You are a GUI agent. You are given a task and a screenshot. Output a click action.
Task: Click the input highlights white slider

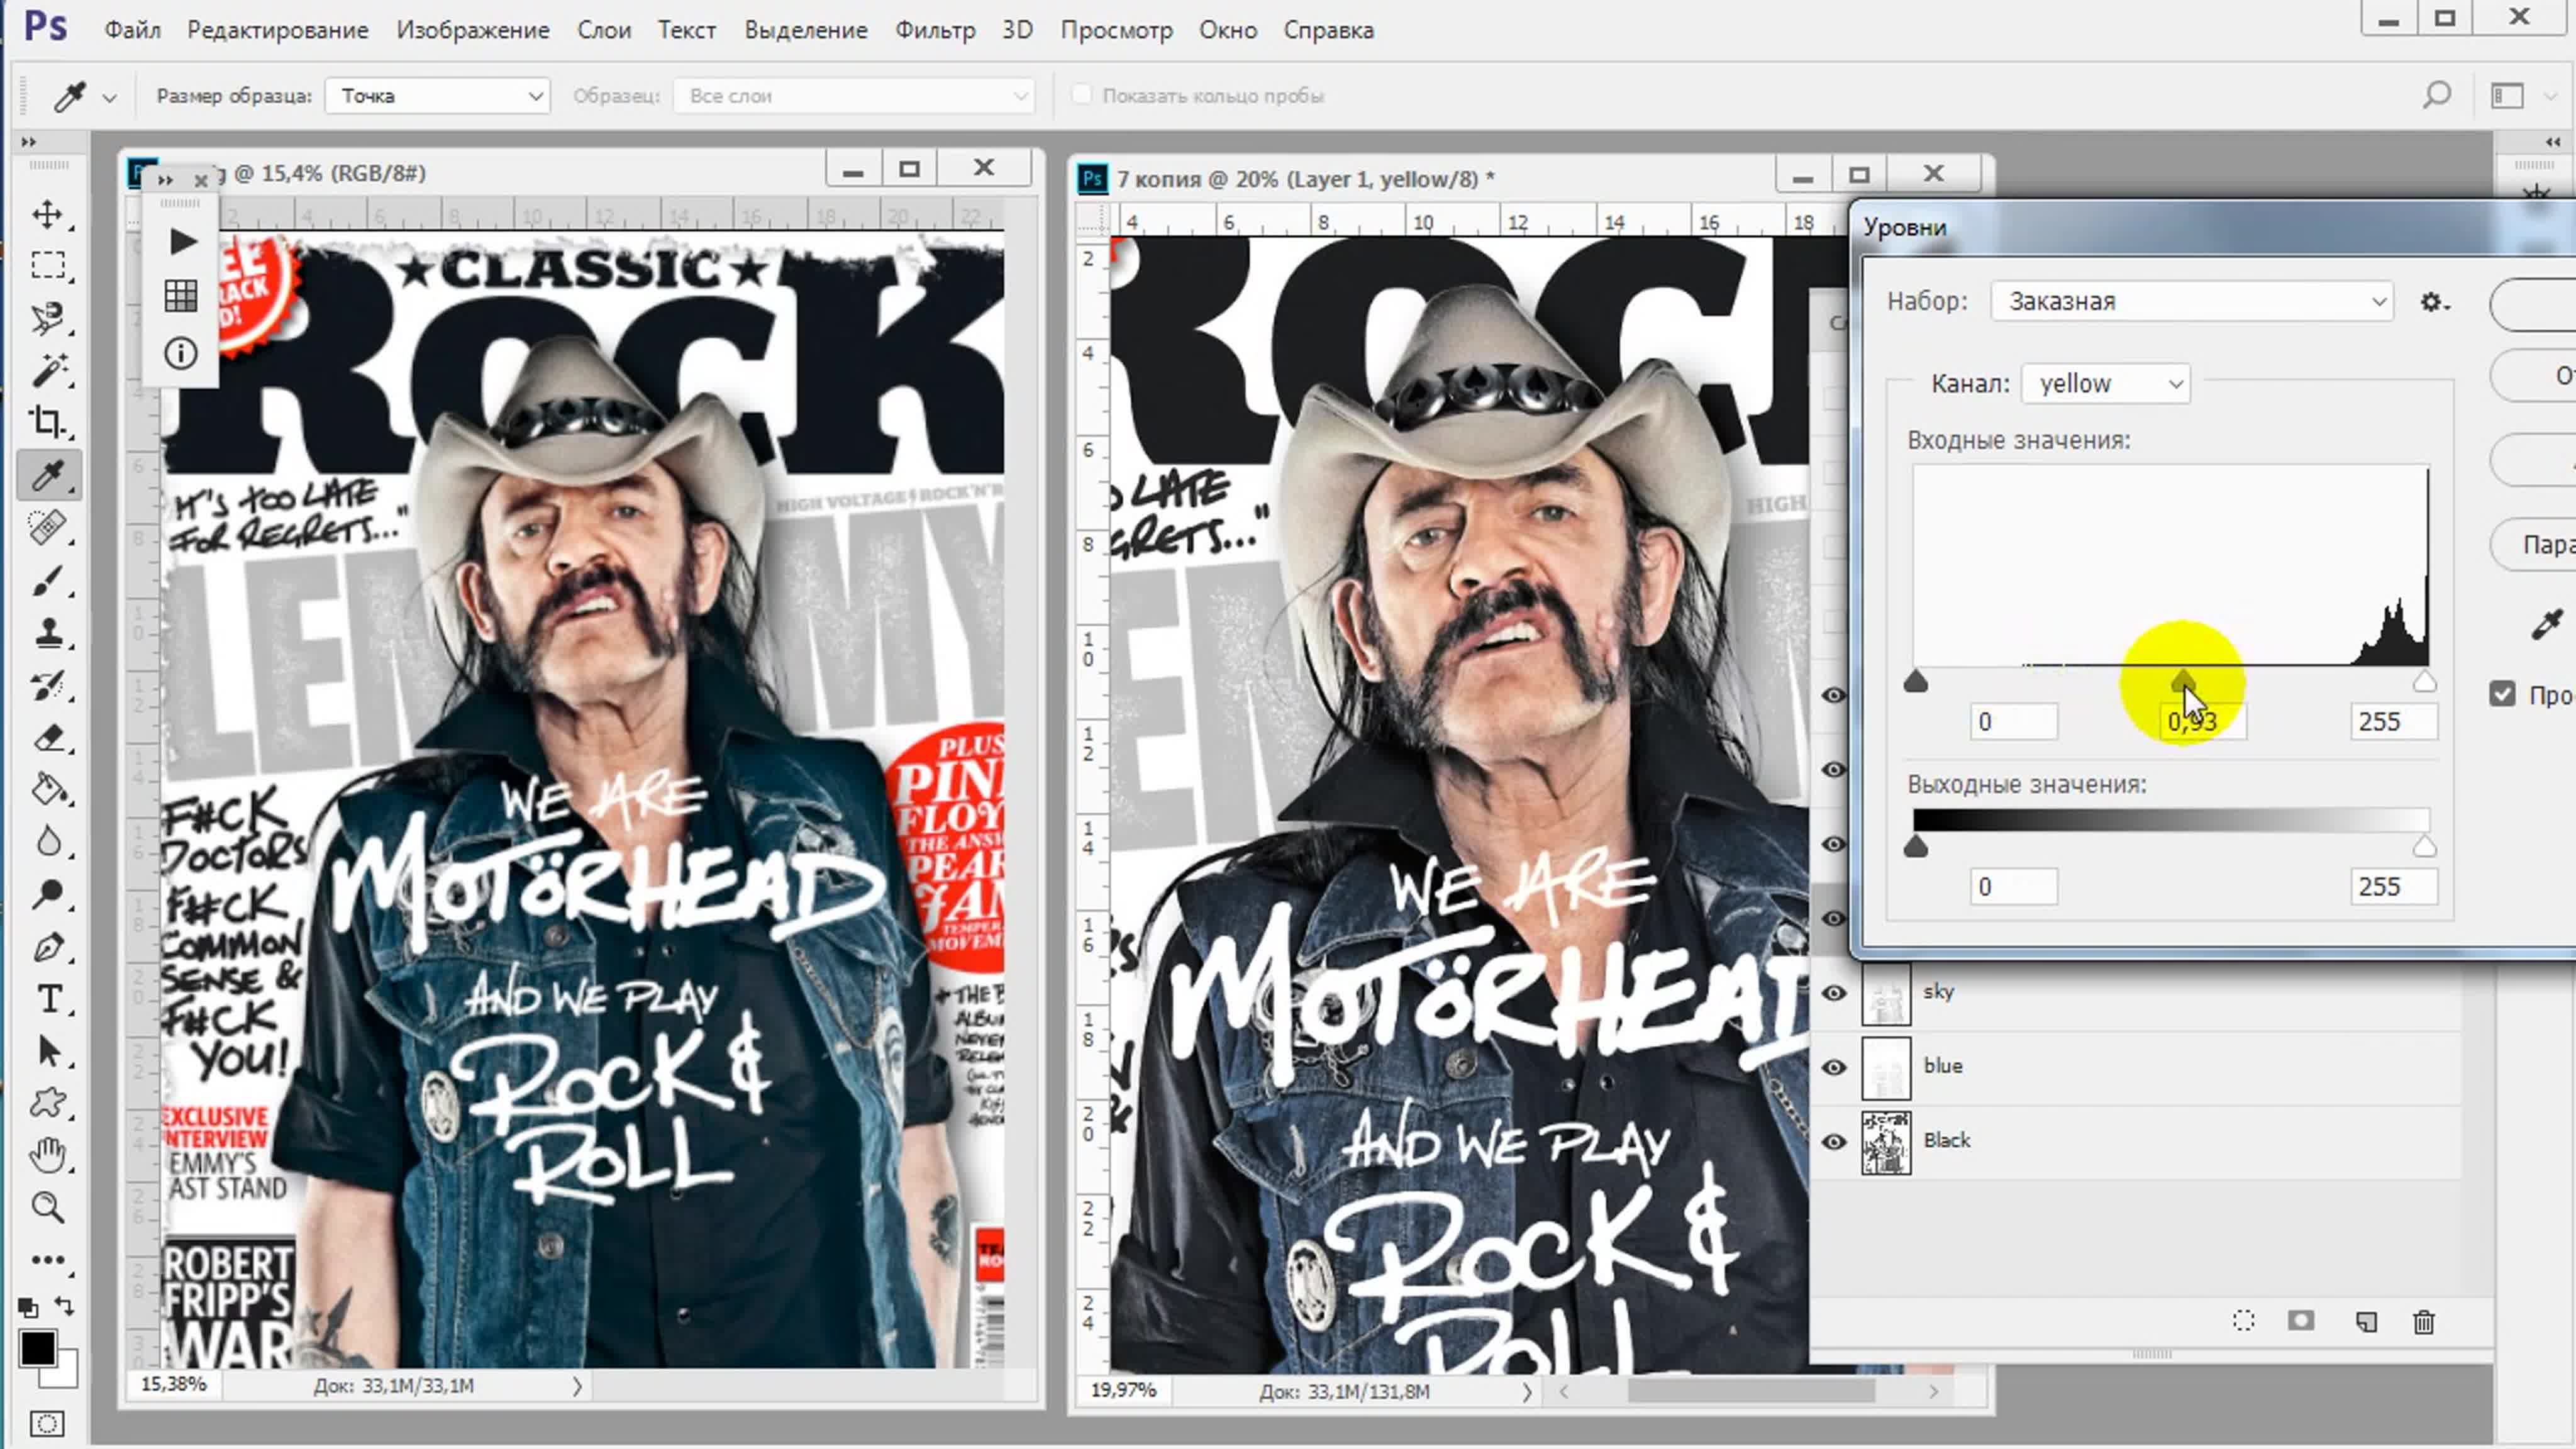[2424, 682]
